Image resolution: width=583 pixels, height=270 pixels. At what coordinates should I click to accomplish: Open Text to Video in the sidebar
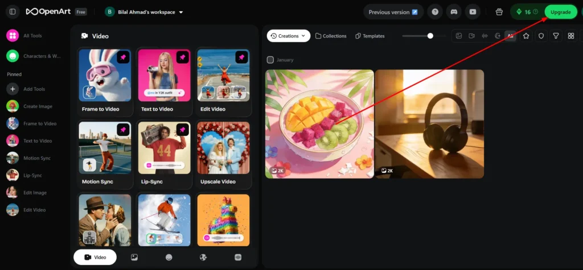30,141
